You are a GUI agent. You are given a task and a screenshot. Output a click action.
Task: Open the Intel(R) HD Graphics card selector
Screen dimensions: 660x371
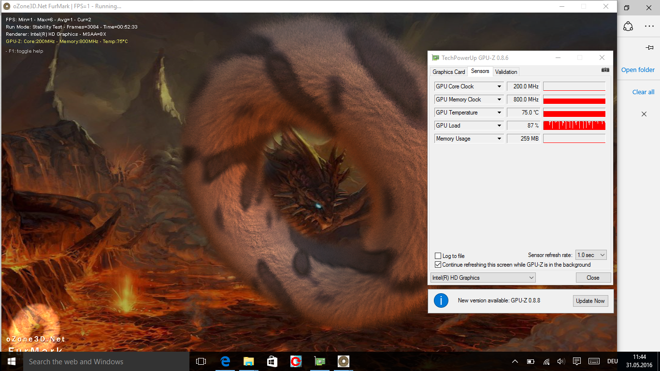483,278
